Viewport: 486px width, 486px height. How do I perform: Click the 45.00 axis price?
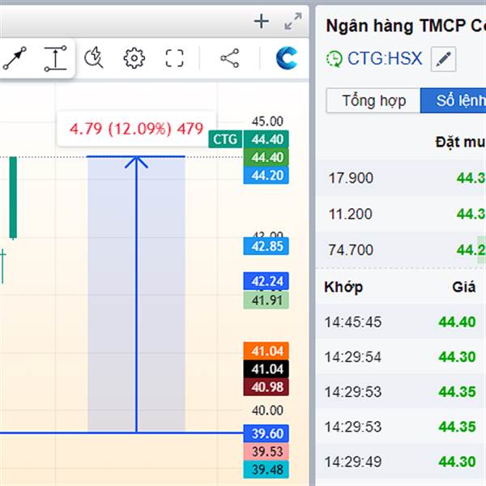[x=267, y=122]
